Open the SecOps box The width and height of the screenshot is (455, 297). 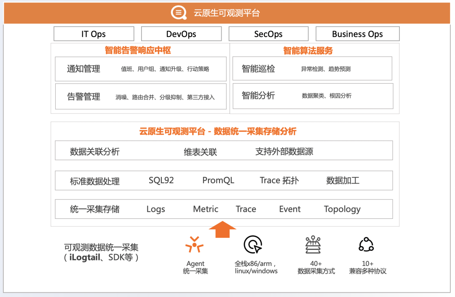(x=268, y=34)
